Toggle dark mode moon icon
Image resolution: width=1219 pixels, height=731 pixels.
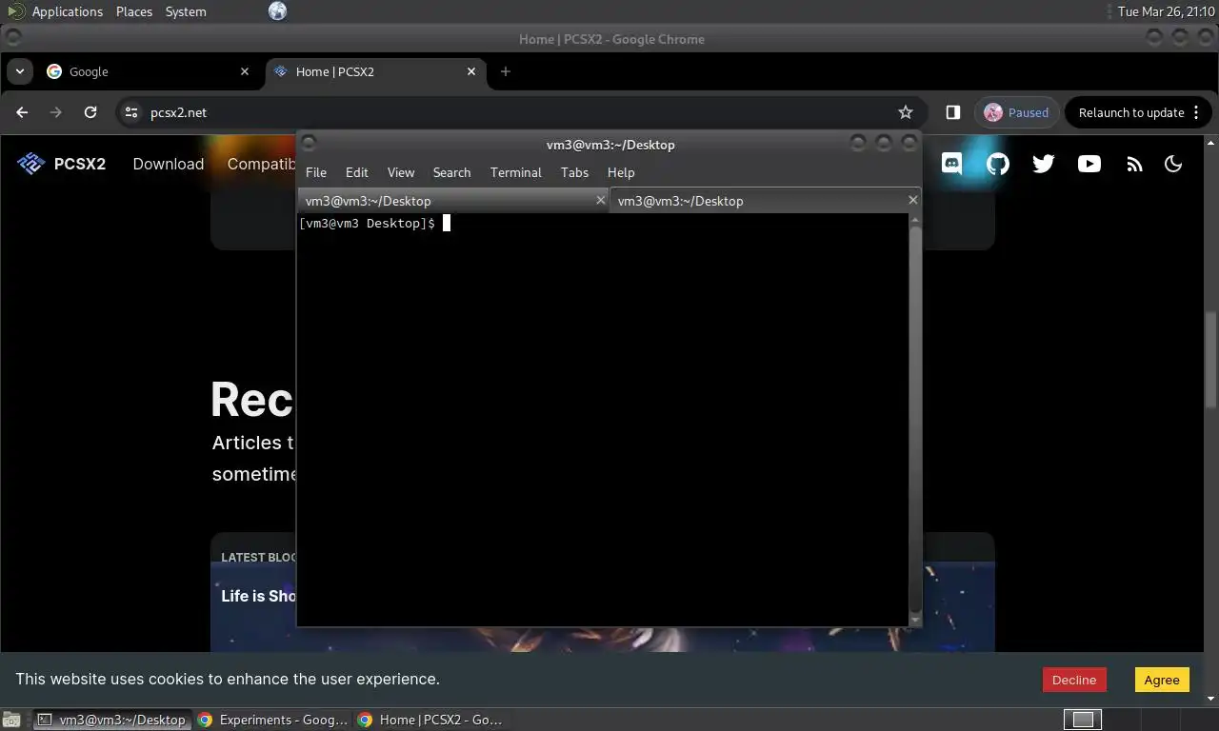(1173, 164)
